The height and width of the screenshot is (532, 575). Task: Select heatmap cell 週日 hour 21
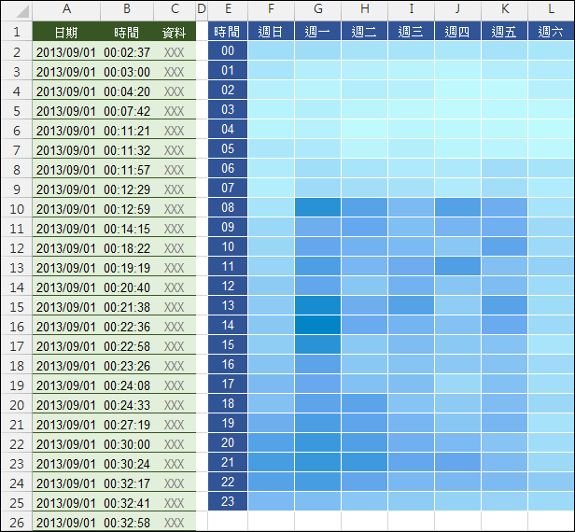pyautogui.click(x=271, y=462)
